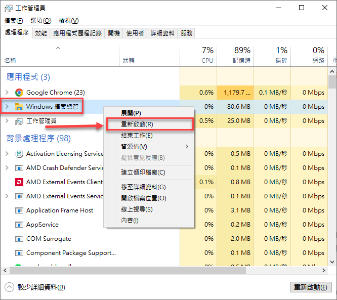Click the 工作管理員 process row icon
The height and width of the screenshot is (300, 337).
tap(19, 121)
